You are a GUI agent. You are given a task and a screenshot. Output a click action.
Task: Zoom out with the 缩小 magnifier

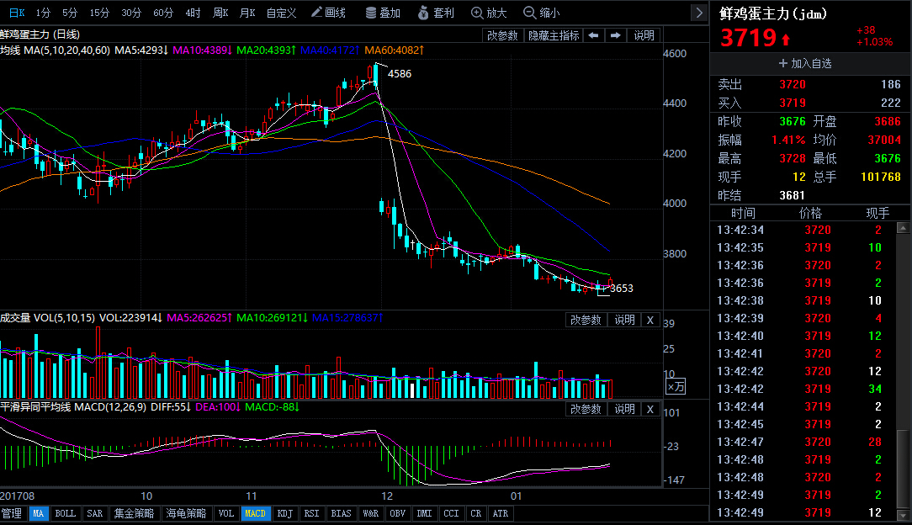(x=542, y=13)
